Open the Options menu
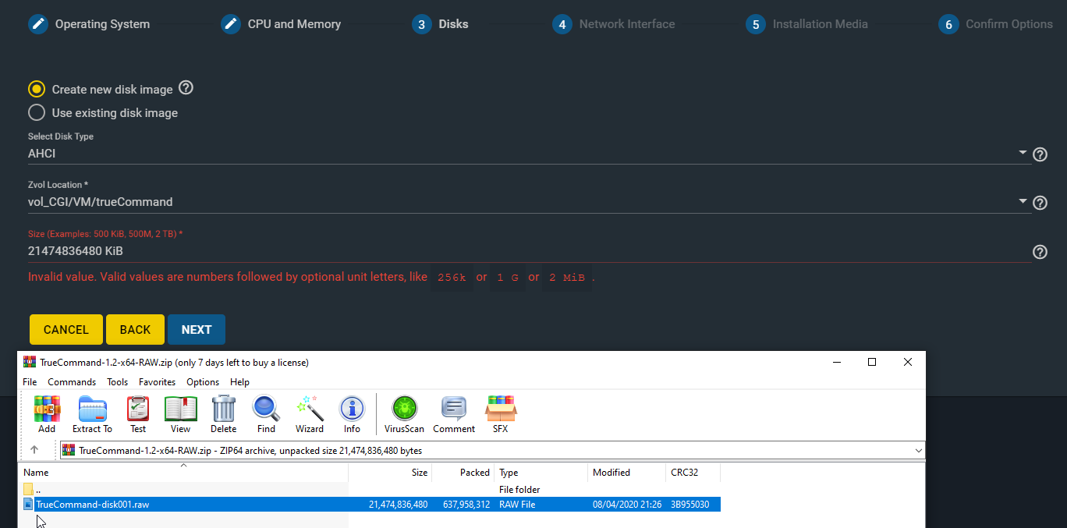Screen dimensions: 1067x528 point(203,382)
